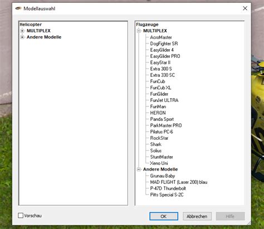Select the RockStar model

coord(159,138)
